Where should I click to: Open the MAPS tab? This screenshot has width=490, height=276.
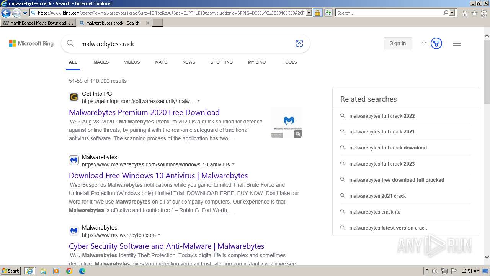[161, 62]
